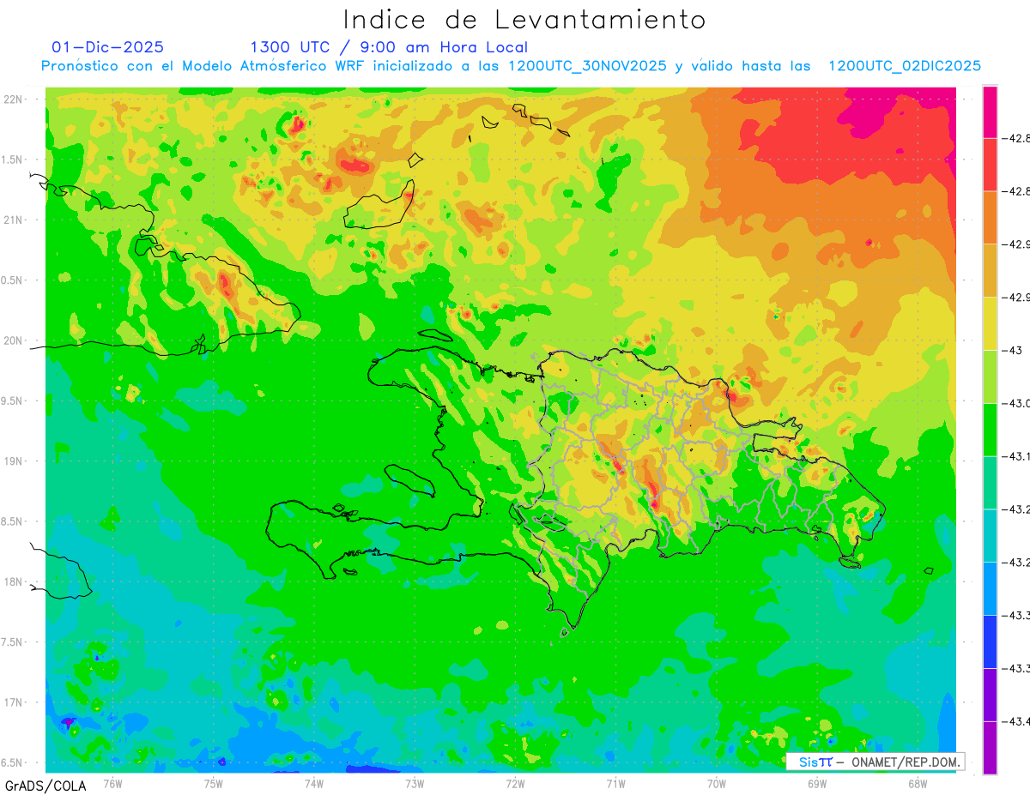Click the deep blue swatch in the color bar
The height and width of the screenshot is (795, 1030).
pyautogui.click(x=990, y=642)
